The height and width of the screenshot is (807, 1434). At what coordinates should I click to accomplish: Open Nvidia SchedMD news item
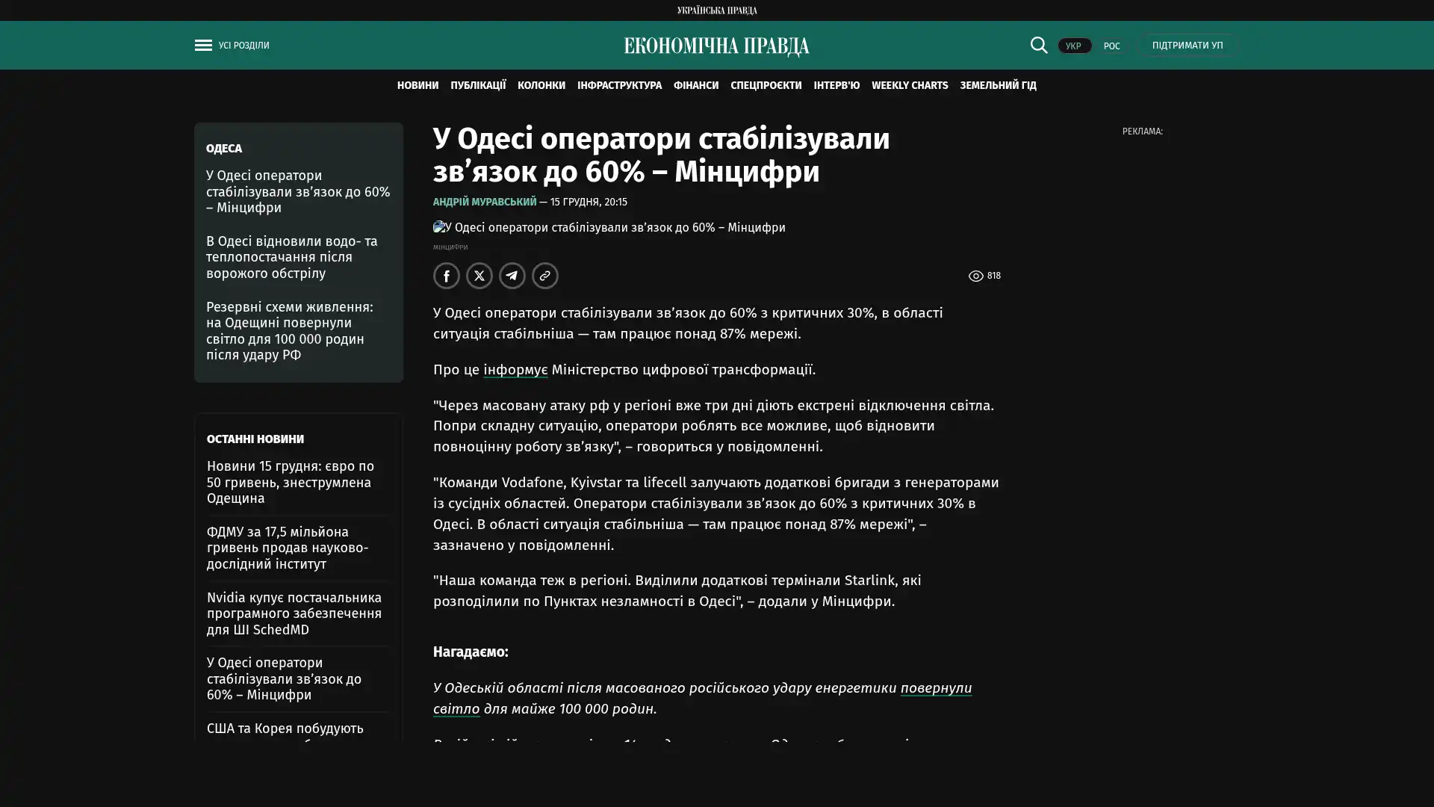pos(294,613)
